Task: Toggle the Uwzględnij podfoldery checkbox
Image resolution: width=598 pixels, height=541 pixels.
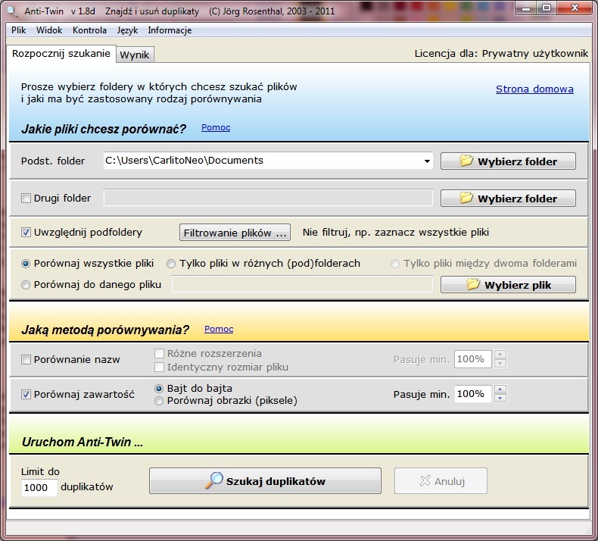Action: [26, 232]
